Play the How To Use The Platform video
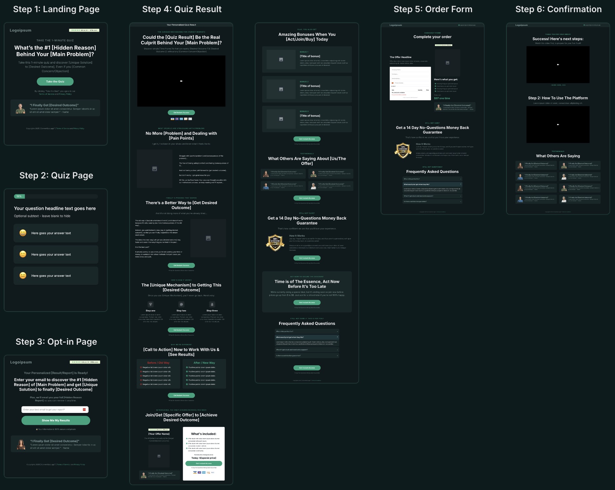This screenshot has height=490, width=615. (x=558, y=125)
